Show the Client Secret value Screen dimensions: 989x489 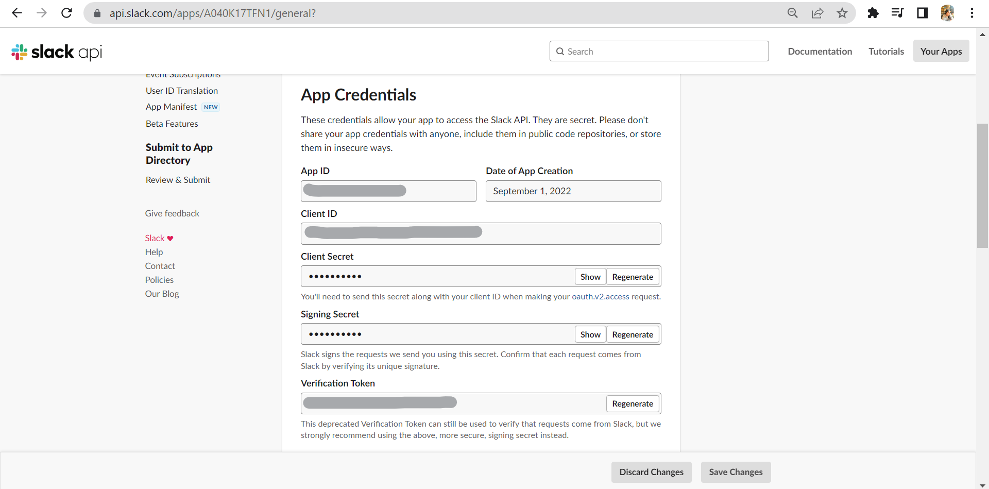click(590, 277)
